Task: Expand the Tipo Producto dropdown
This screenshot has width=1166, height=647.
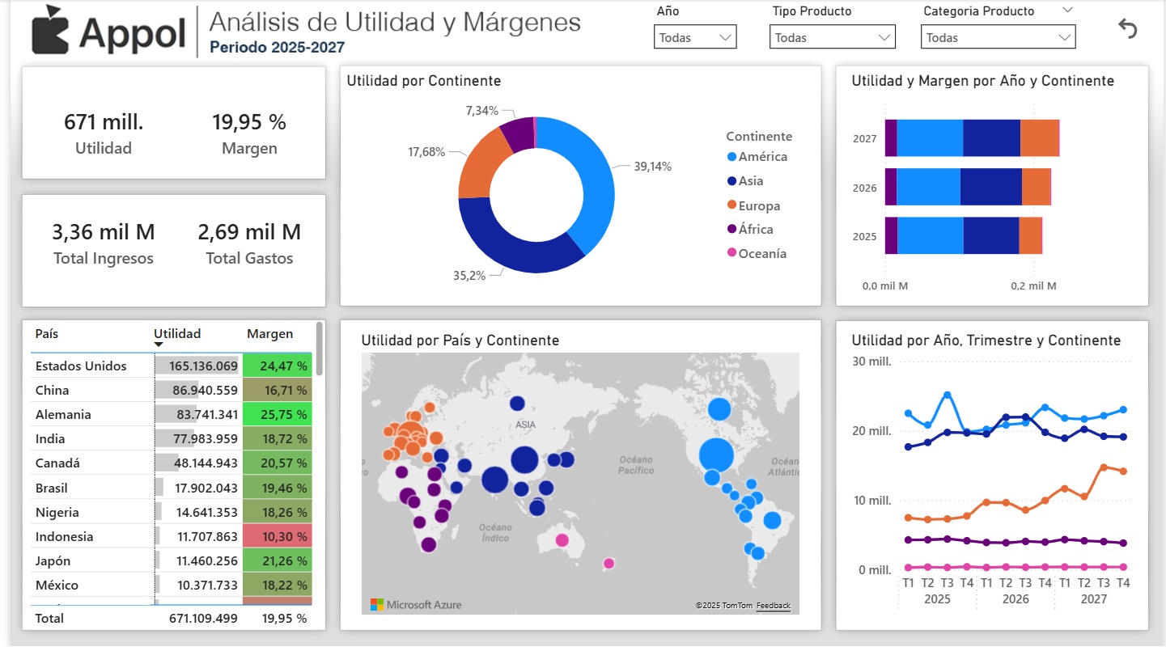Action: point(832,37)
